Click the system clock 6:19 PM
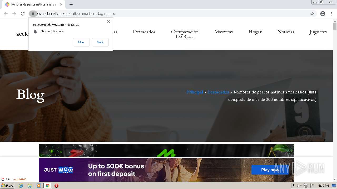 coord(323,186)
